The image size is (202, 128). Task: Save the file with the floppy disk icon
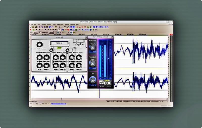[x=36, y=27]
